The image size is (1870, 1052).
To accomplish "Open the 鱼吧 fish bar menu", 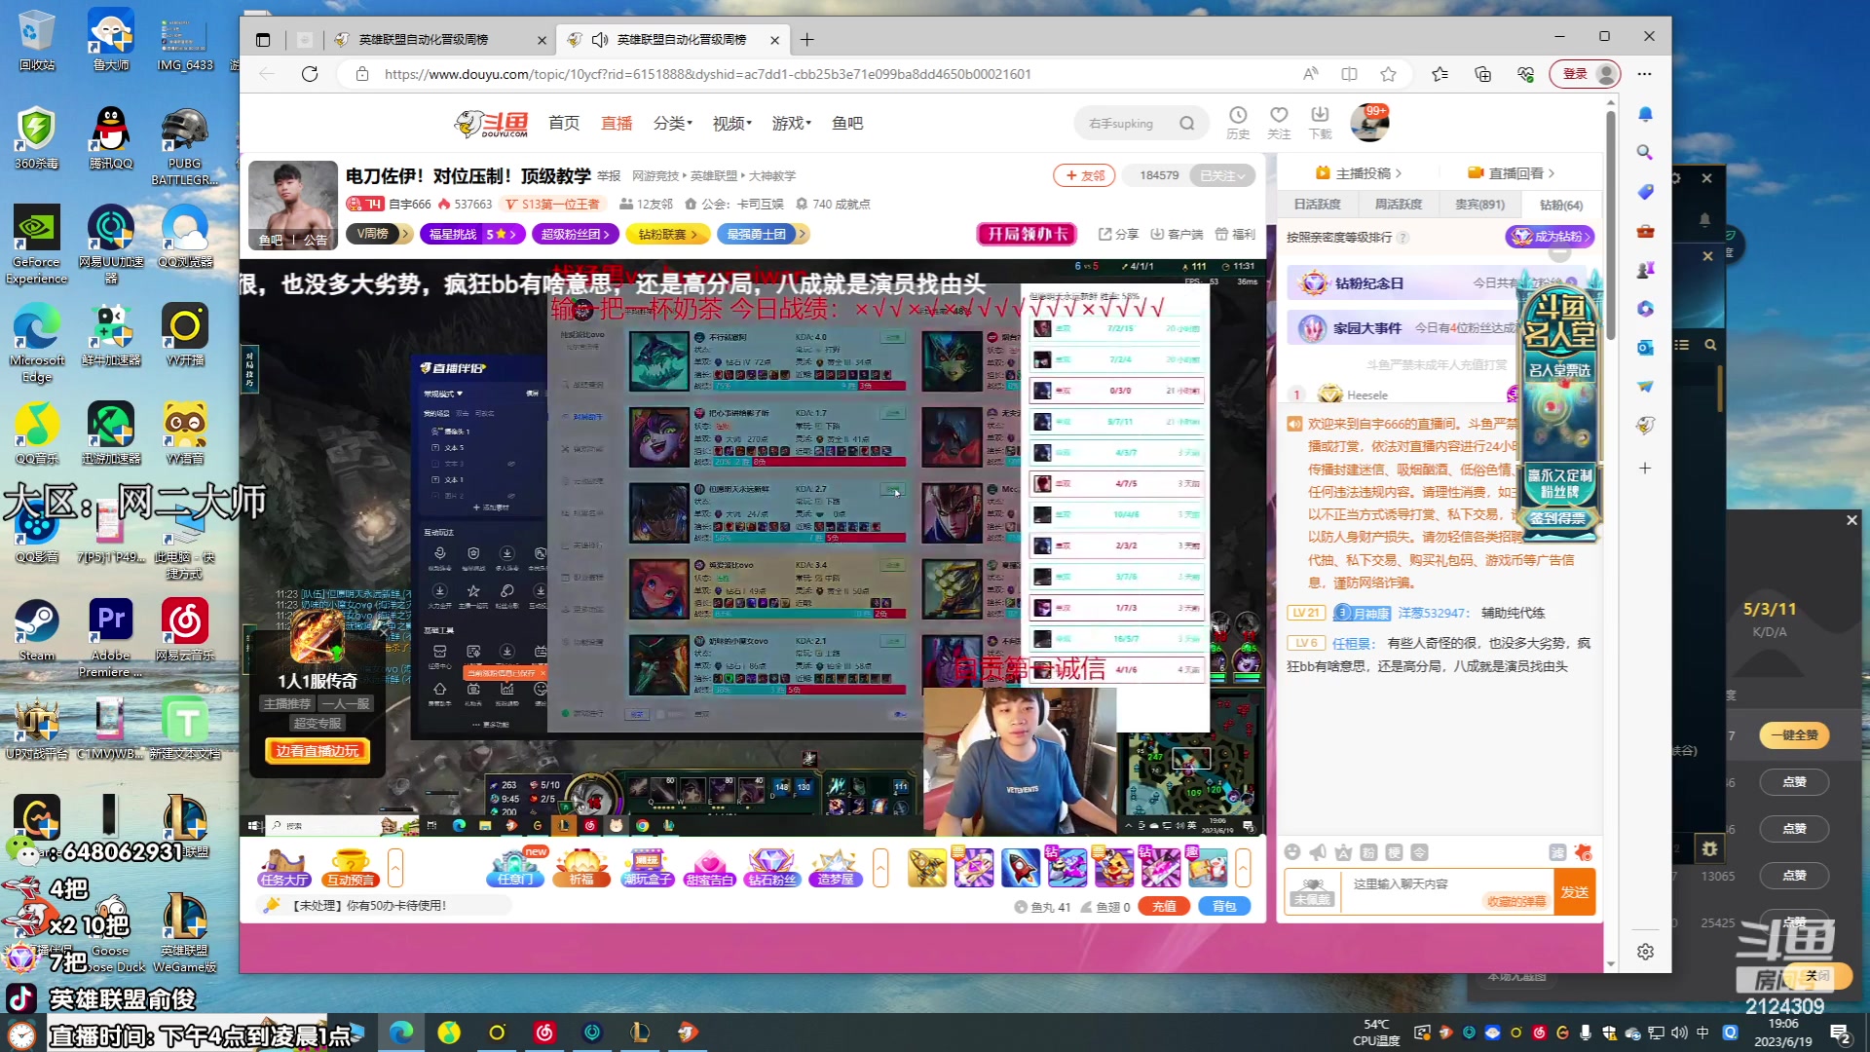I will [x=847, y=123].
